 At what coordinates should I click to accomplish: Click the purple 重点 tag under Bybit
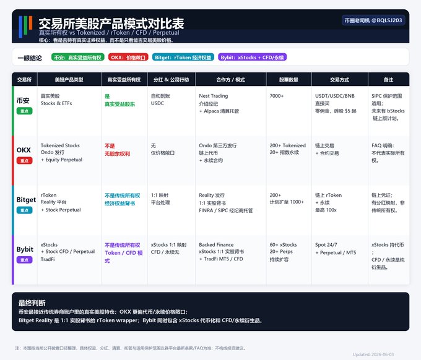24,260
